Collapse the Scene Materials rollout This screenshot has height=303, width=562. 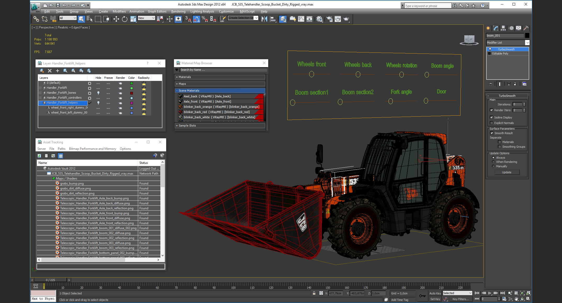click(220, 91)
